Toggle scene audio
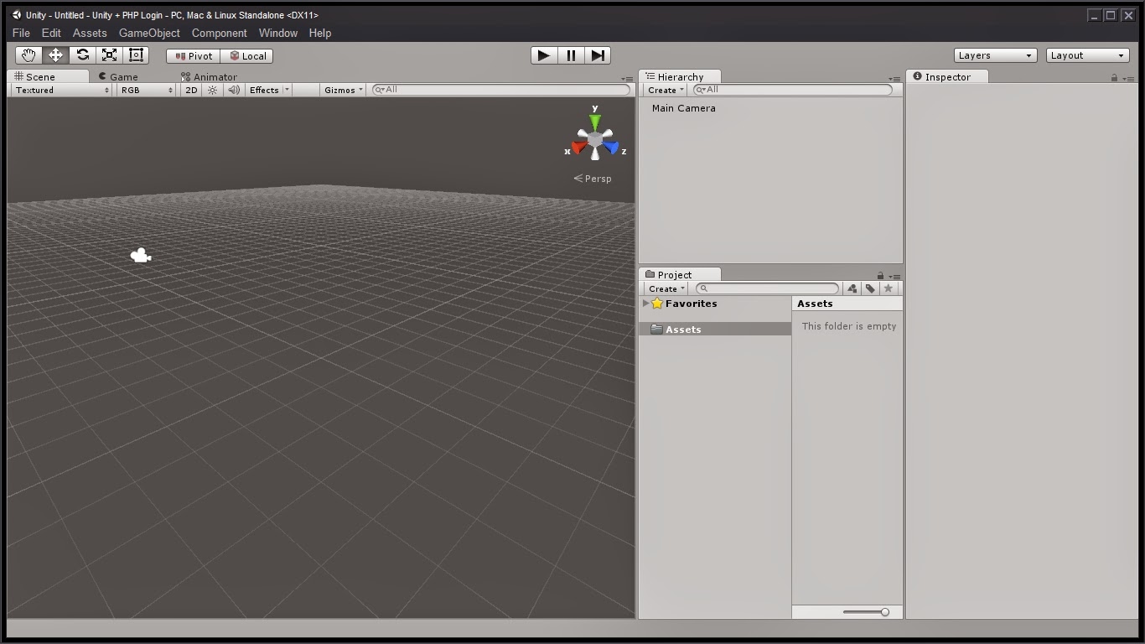Screen dimensions: 1145x644 coord(233,90)
